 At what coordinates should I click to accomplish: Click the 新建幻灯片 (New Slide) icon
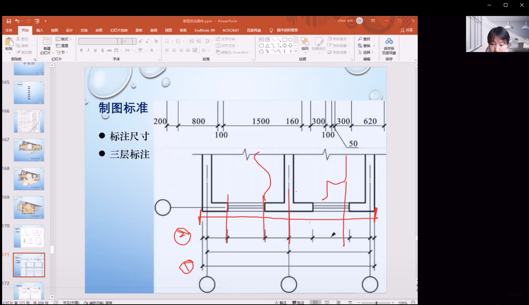point(47,42)
